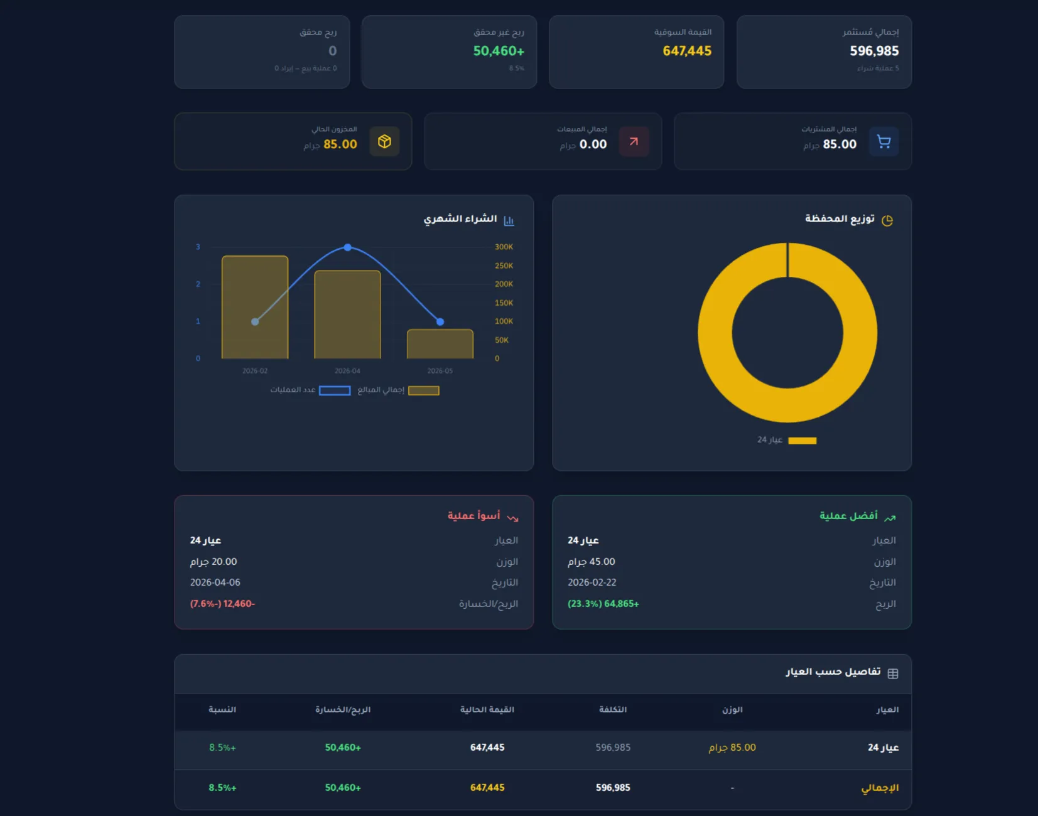Image resolution: width=1038 pixels, height=816 pixels.
Task: Click the total purchases 85.00 value
Action: coord(840,144)
